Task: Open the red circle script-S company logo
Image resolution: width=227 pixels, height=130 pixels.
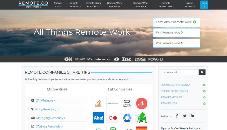Action: point(142,103)
